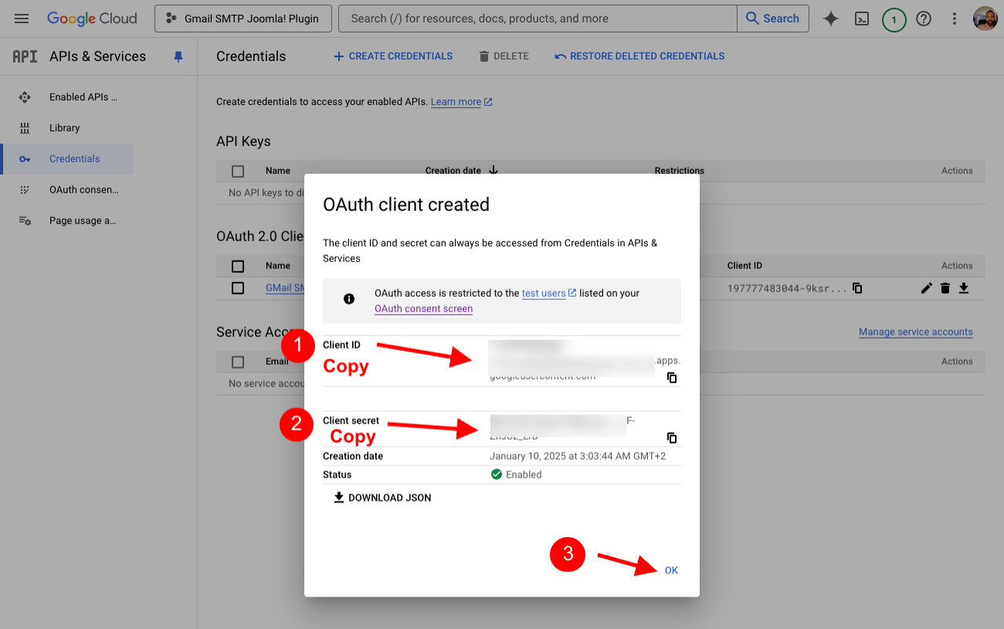
Task: Select Credentials in the sidebar
Action: coord(67,159)
